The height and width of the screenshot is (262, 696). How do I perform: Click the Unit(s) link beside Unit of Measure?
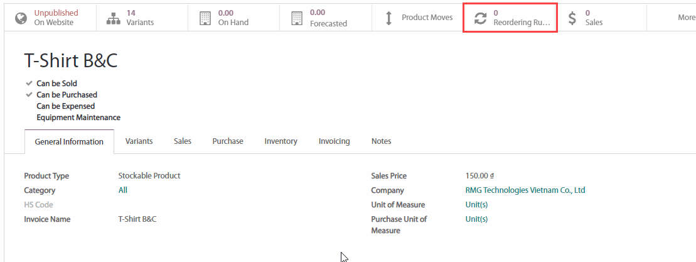tap(476, 205)
